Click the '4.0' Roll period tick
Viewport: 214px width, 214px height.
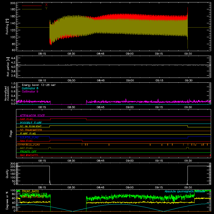(13, 67)
